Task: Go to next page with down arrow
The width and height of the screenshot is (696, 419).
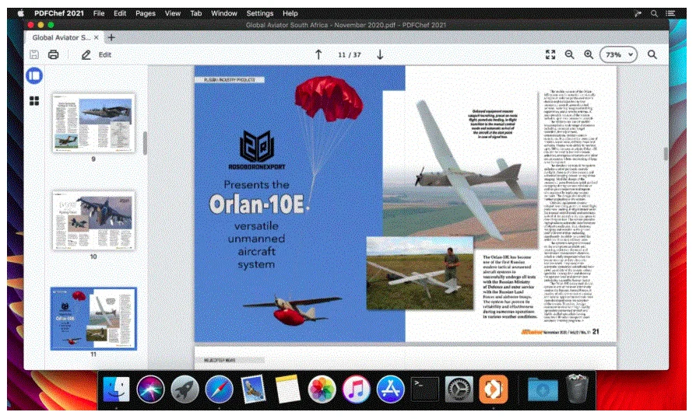Action: pyautogui.click(x=380, y=54)
